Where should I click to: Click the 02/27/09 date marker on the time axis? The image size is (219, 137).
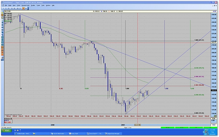[x=137, y=125]
